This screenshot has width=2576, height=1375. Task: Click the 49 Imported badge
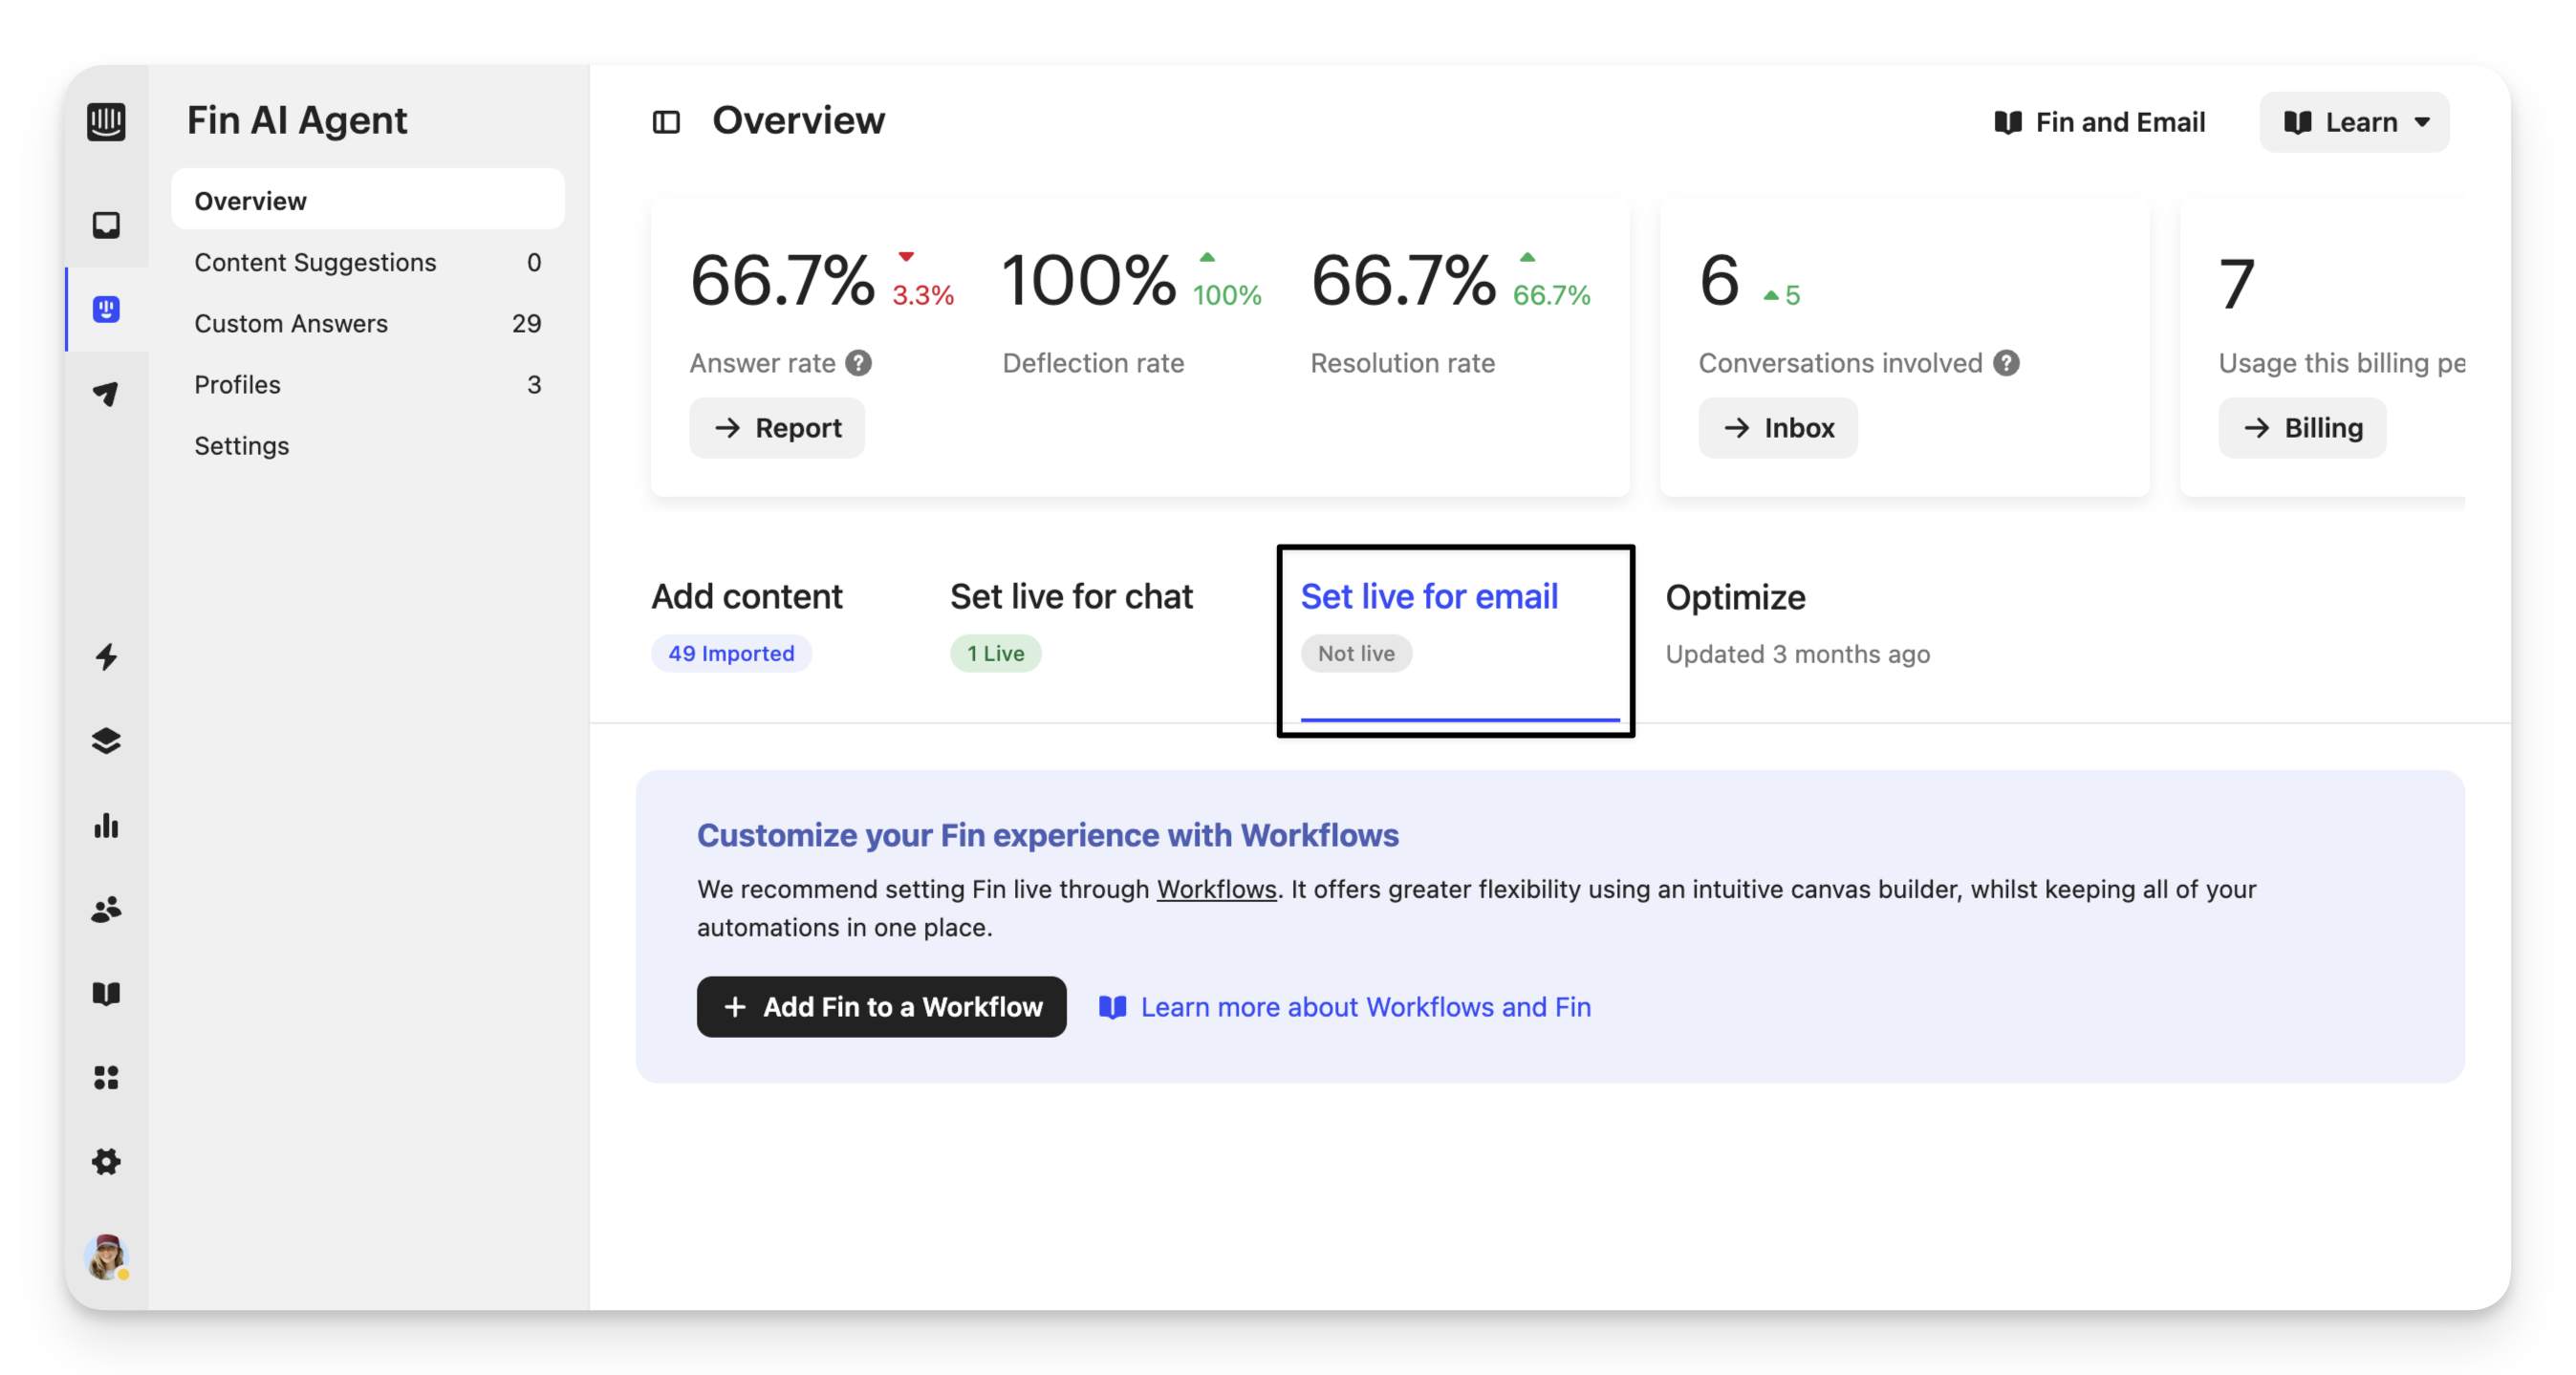pyautogui.click(x=731, y=653)
